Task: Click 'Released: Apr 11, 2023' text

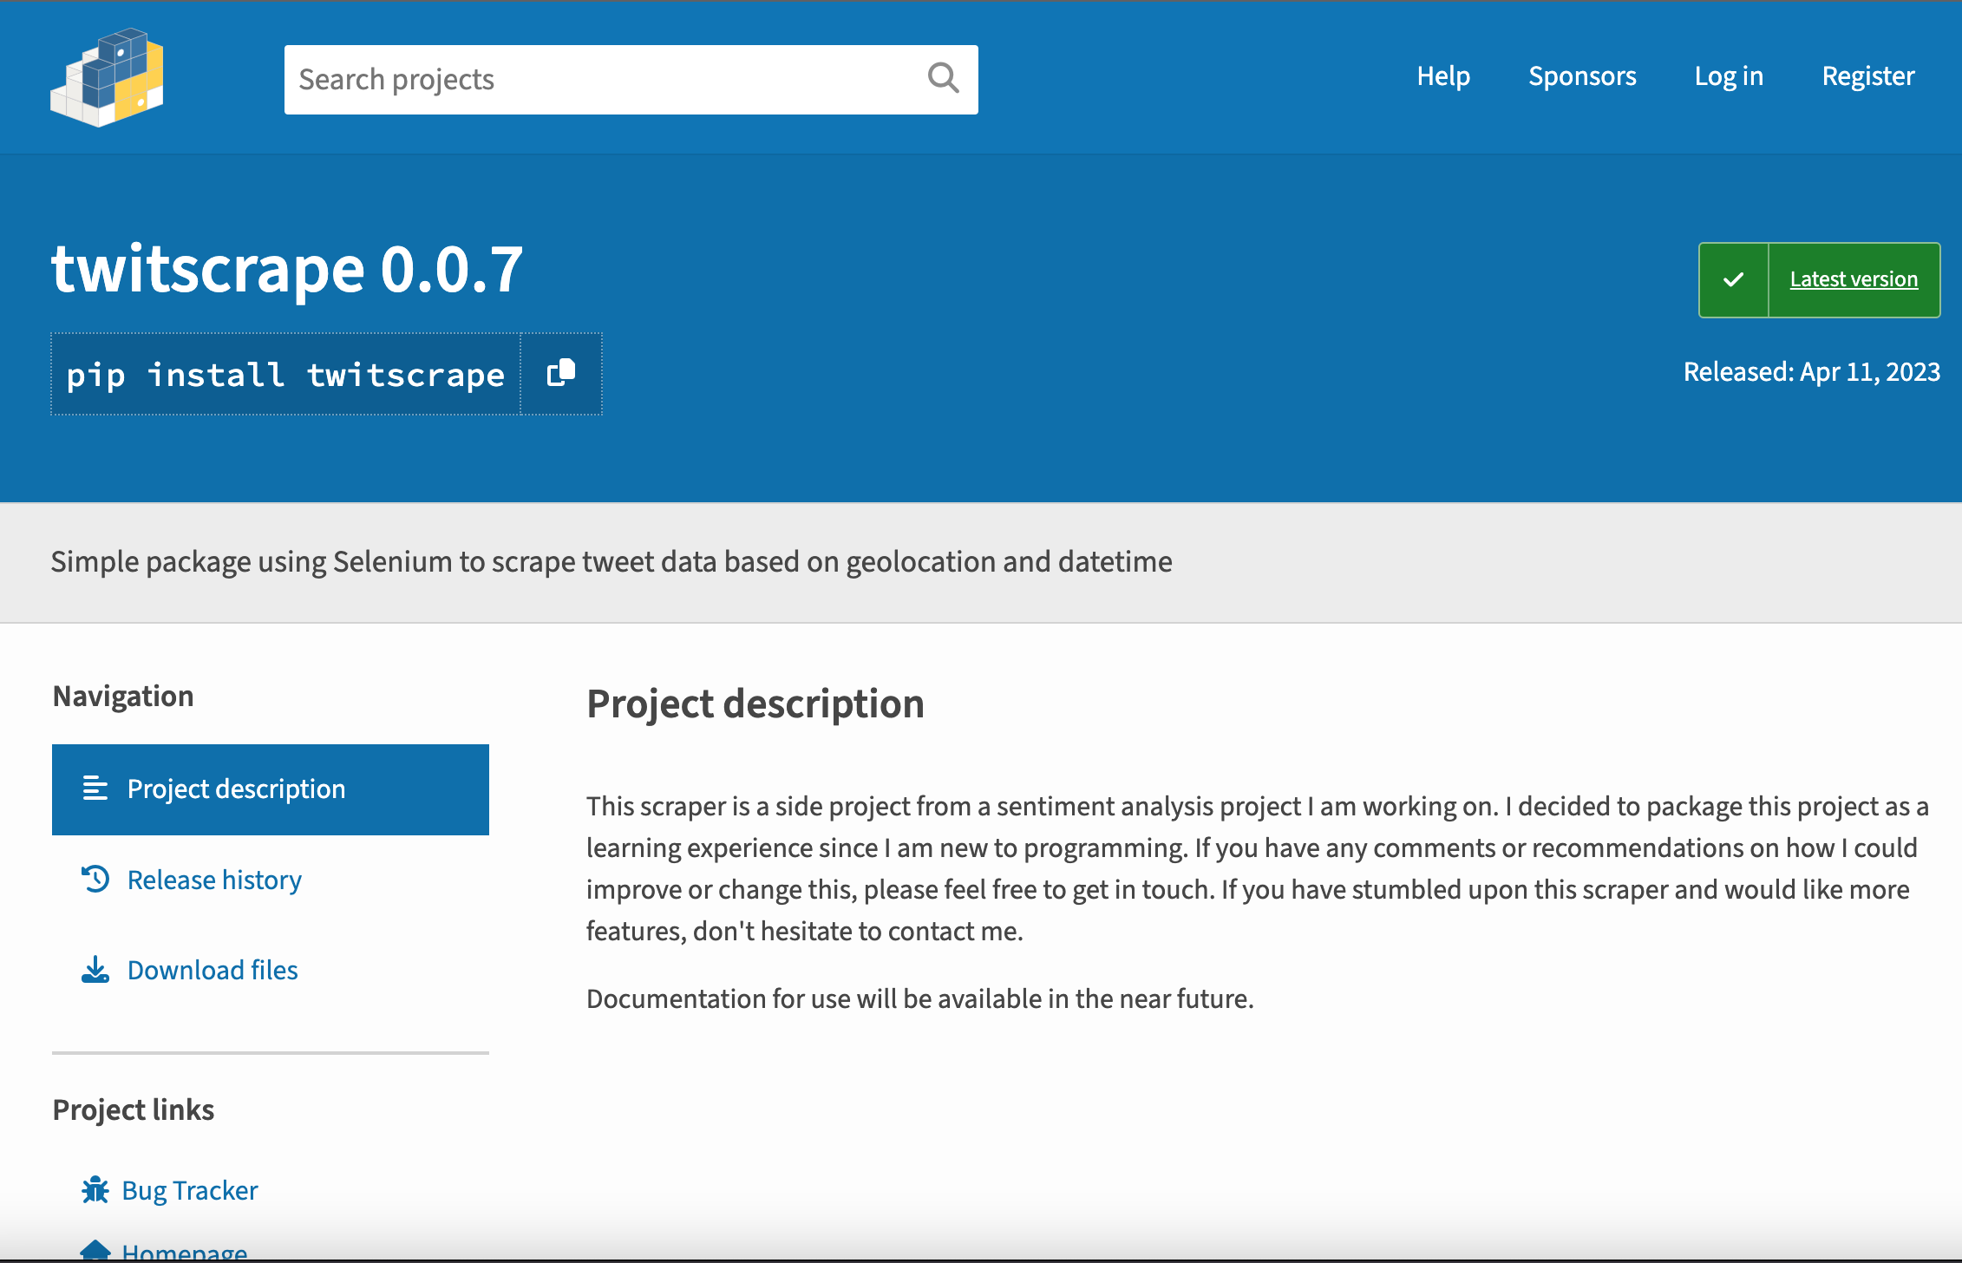Action: click(1811, 372)
